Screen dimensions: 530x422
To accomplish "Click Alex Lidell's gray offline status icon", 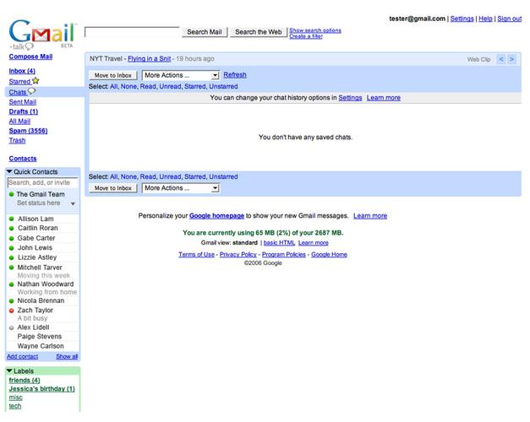I will (12, 327).
